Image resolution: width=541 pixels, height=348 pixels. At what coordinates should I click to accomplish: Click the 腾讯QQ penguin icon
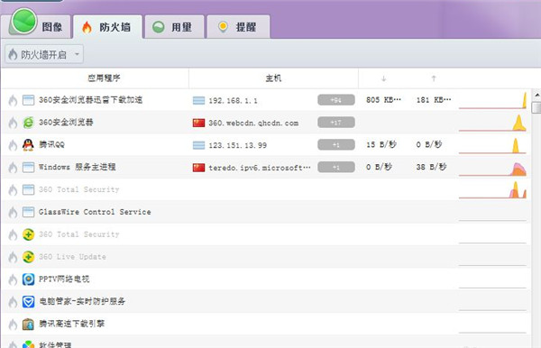point(28,145)
